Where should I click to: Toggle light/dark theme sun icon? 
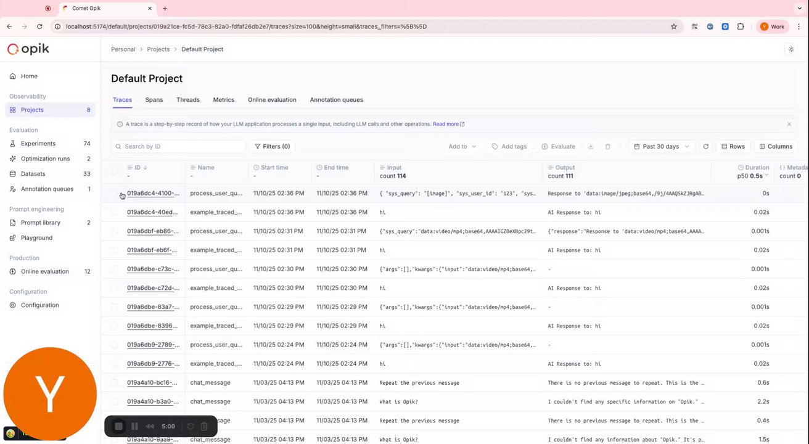pyautogui.click(x=791, y=49)
